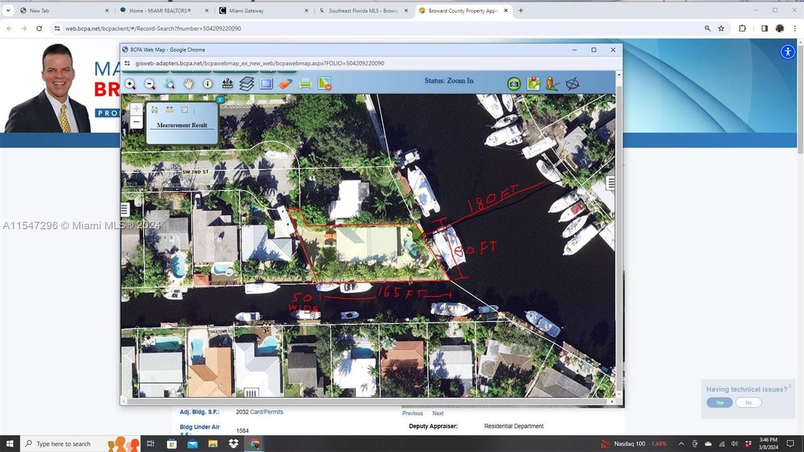Answer Yes to technical issues prompt
Screen dimensions: 804x452
coord(719,402)
